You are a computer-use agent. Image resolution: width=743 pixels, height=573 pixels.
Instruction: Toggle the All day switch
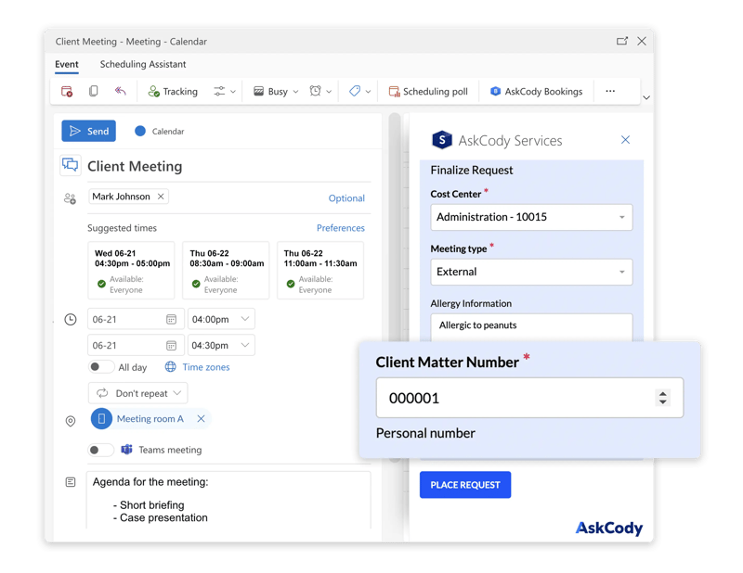[101, 366]
